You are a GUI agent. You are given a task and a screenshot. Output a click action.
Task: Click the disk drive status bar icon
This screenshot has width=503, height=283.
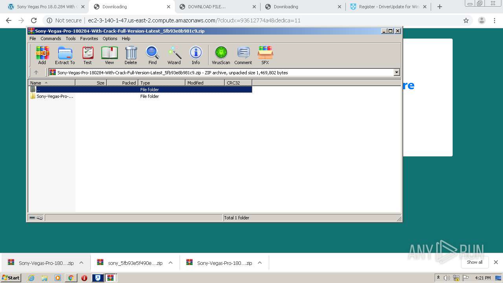[32, 218]
